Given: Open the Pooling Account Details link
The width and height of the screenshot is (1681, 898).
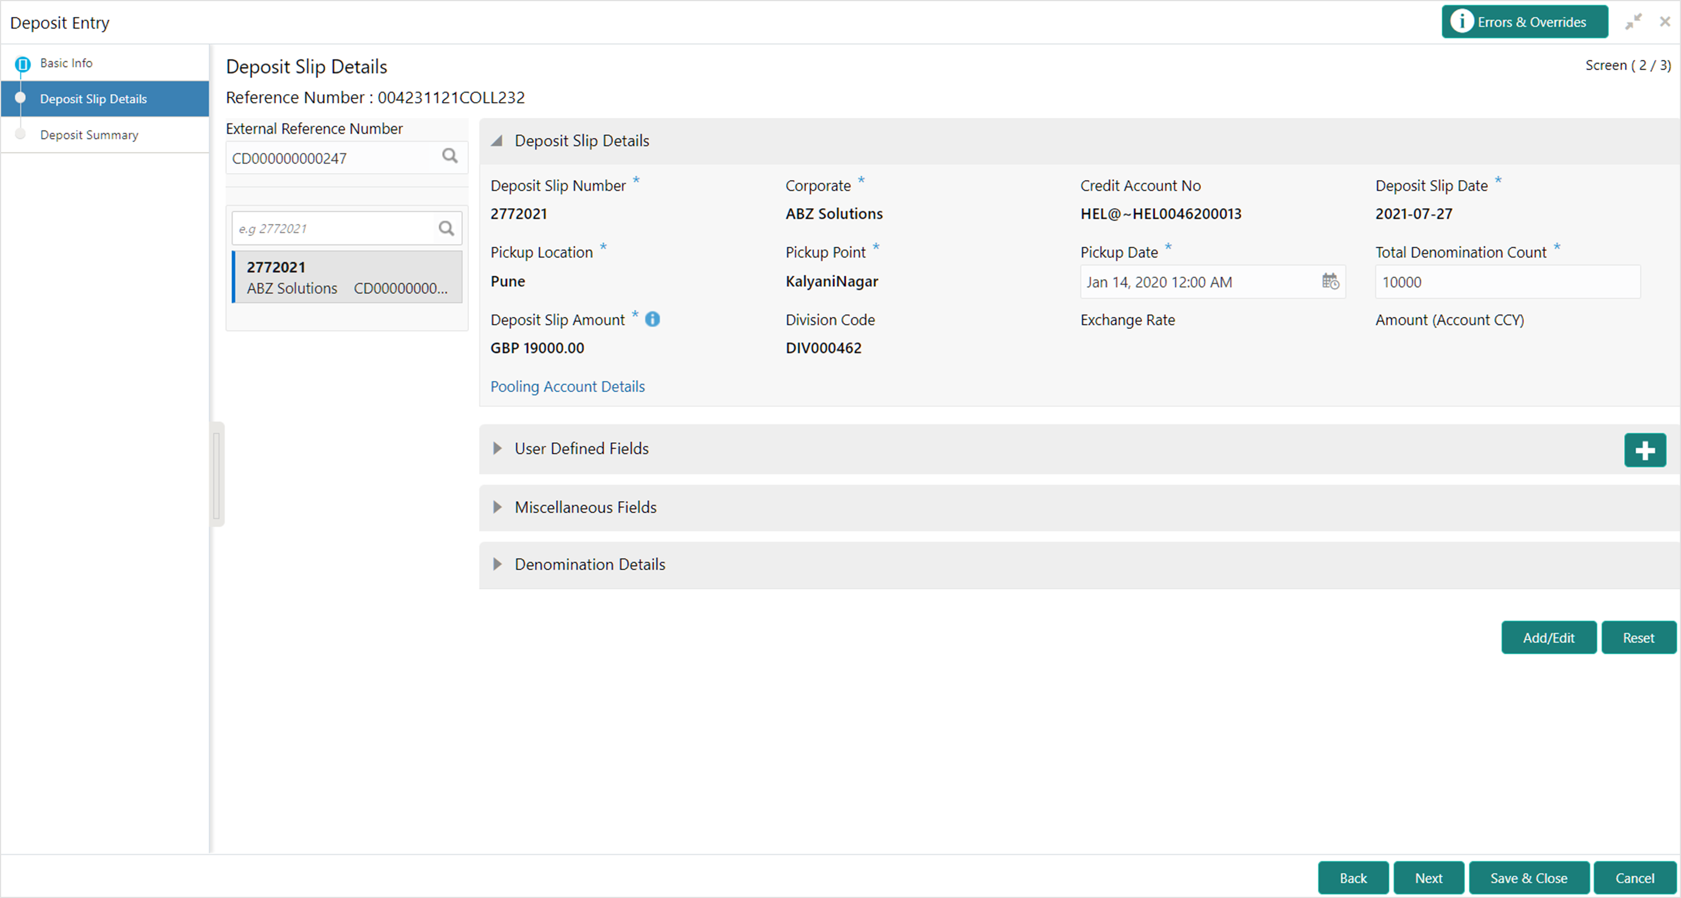Looking at the screenshot, I should click(568, 387).
